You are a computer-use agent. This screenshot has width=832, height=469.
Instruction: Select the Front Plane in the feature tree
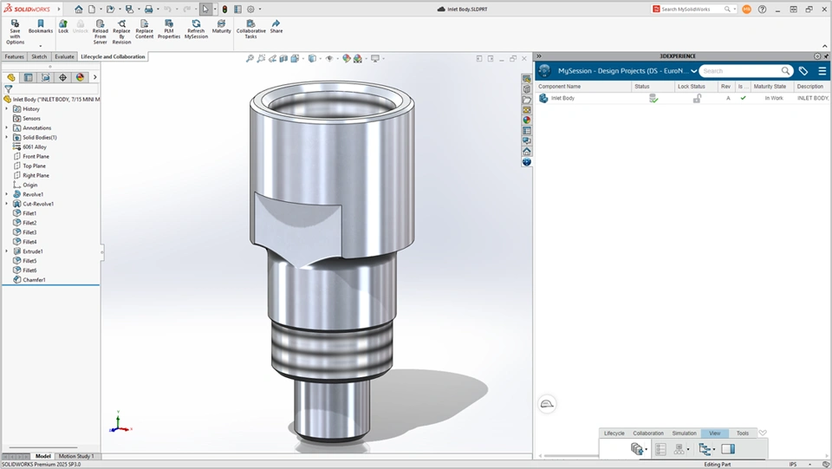[36, 156]
